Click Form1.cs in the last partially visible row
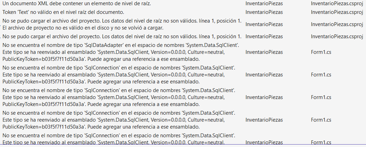This screenshot has width=366, height=147. [x=321, y=142]
